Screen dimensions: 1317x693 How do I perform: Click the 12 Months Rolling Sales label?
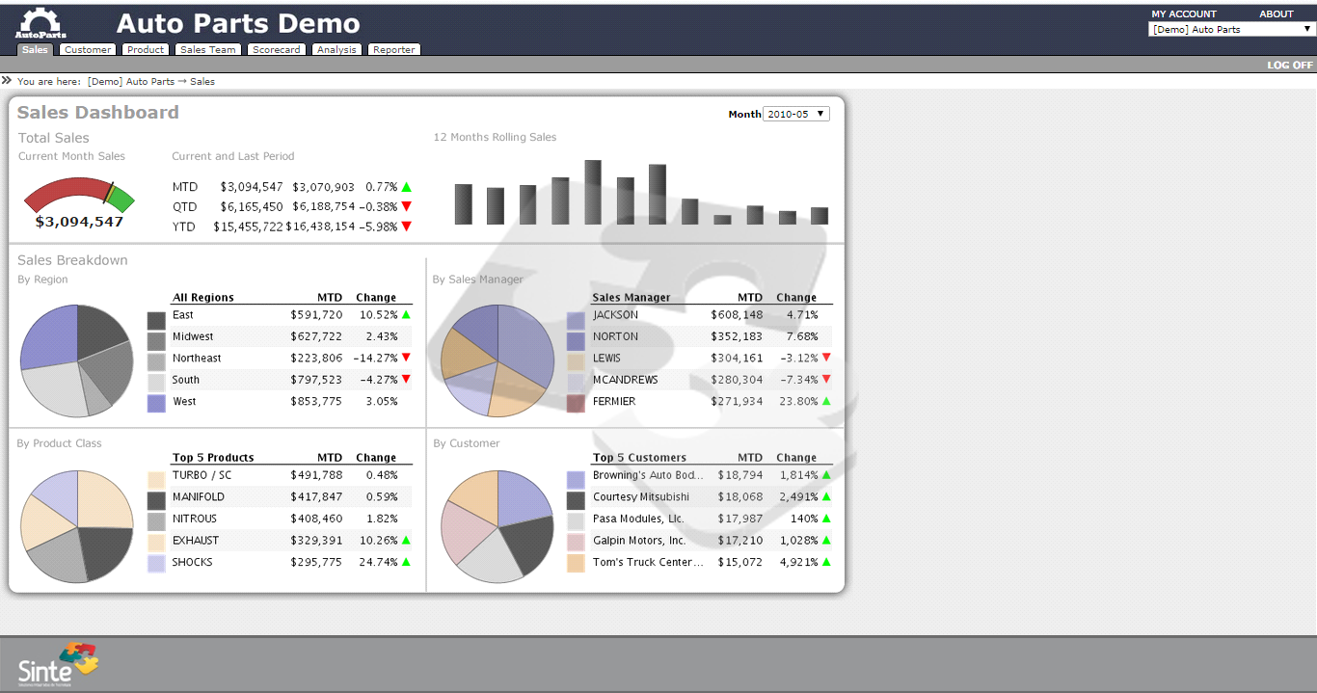[x=496, y=137]
